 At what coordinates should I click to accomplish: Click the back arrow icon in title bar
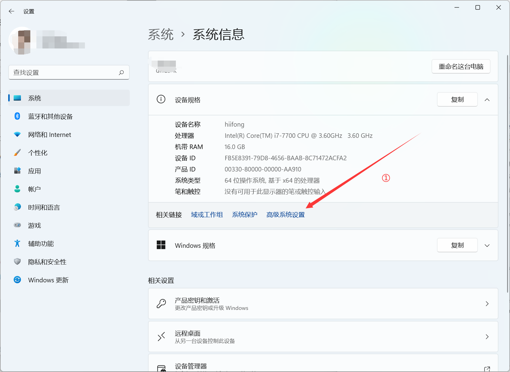coord(12,12)
